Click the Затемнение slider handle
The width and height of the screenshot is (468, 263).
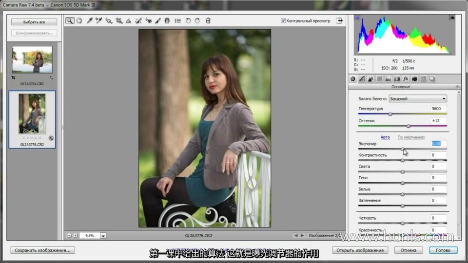403,206
